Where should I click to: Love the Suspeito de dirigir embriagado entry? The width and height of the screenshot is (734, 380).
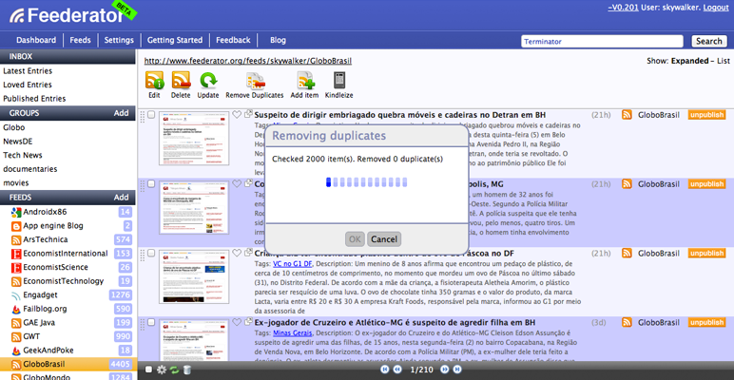coord(237,114)
